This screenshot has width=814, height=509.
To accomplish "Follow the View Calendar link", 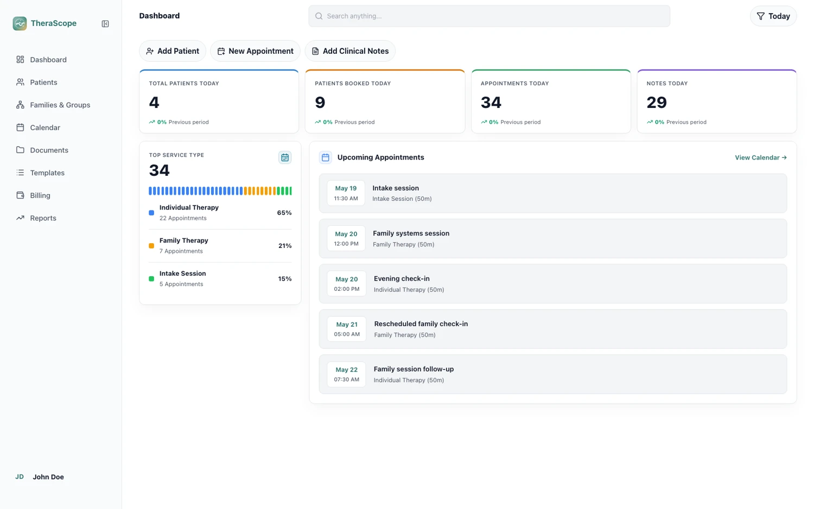I will tap(761, 157).
